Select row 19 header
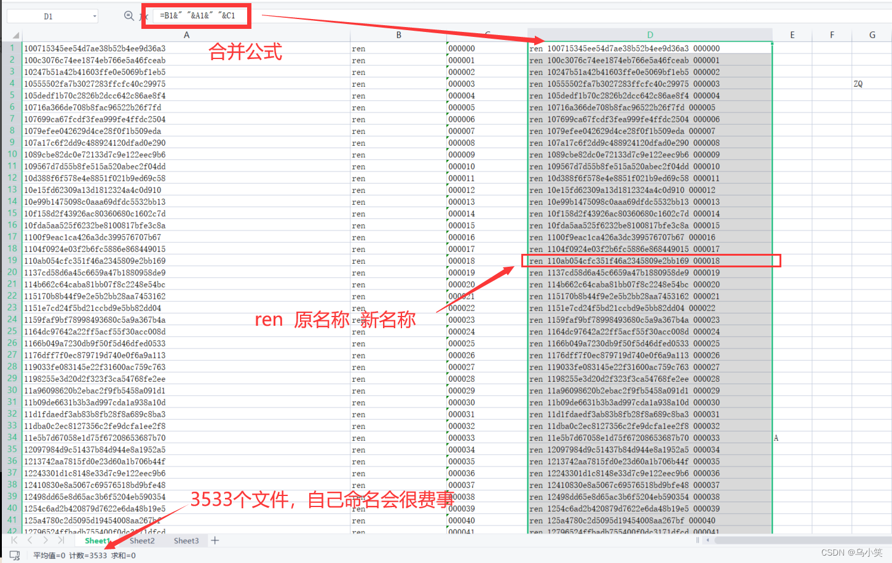Viewport: 892px width, 563px height. (x=12, y=261)
